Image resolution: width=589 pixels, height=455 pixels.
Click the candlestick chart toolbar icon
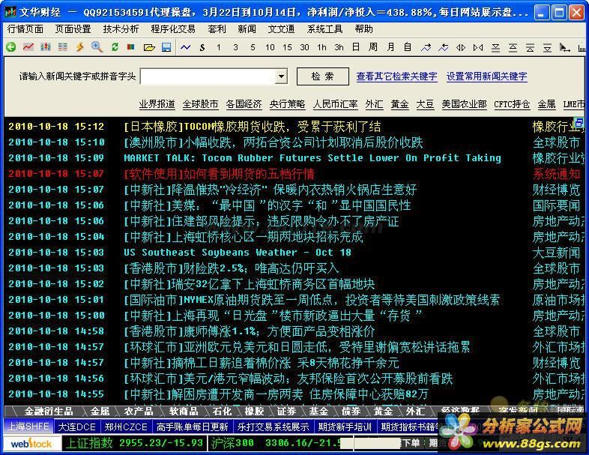(x=46, y=47)
